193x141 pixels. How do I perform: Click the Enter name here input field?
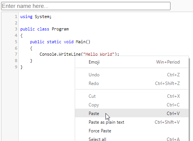(86, 6)
